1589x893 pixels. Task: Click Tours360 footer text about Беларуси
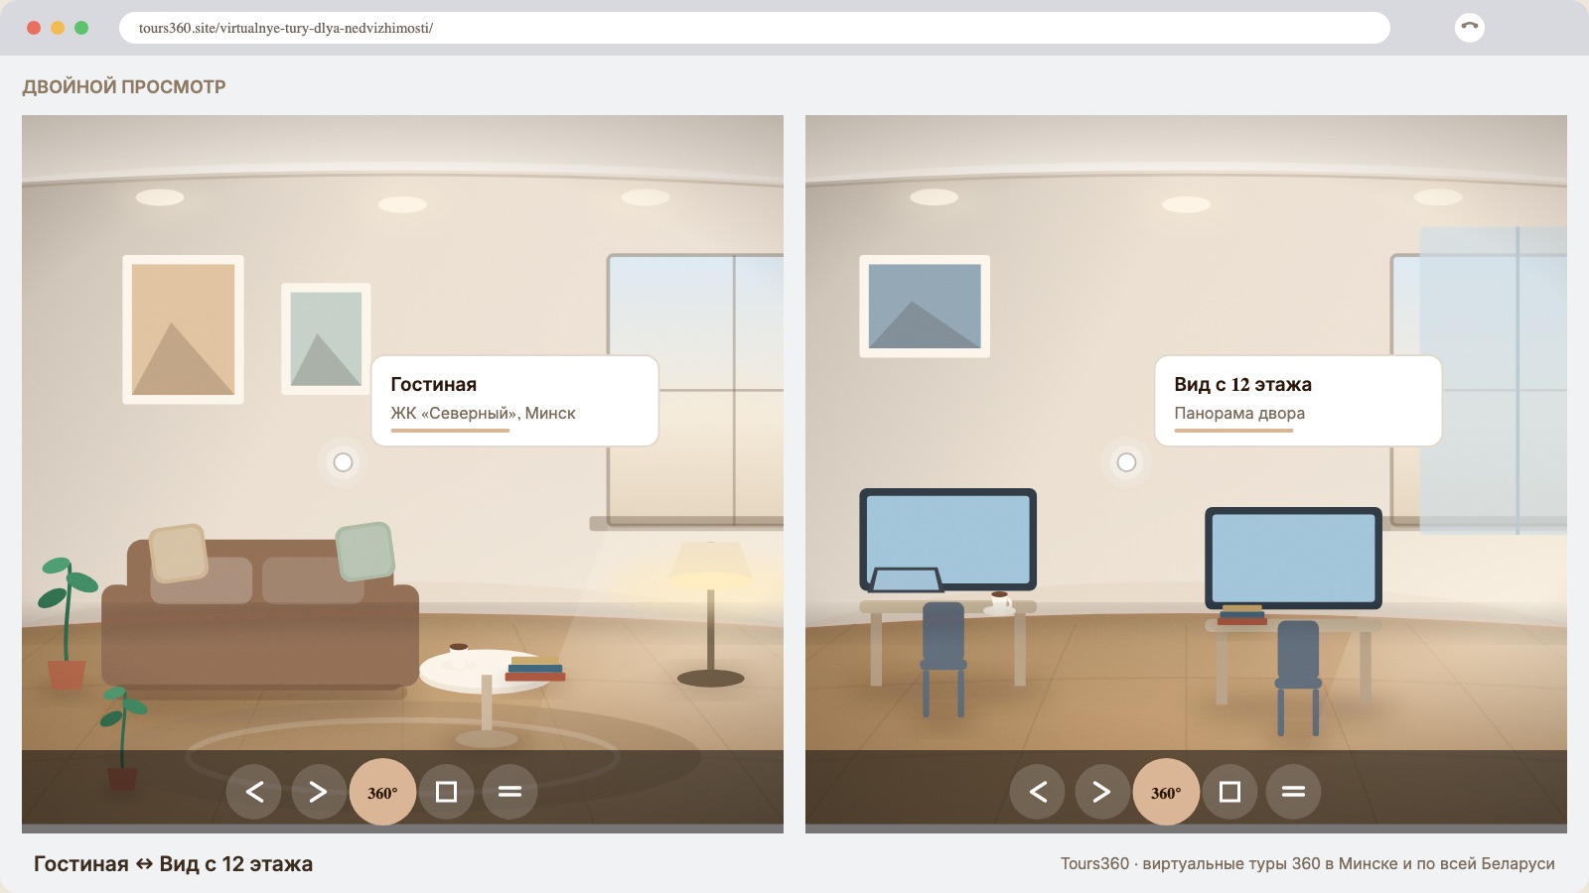pyautogui.click(x=1307, y=863)
